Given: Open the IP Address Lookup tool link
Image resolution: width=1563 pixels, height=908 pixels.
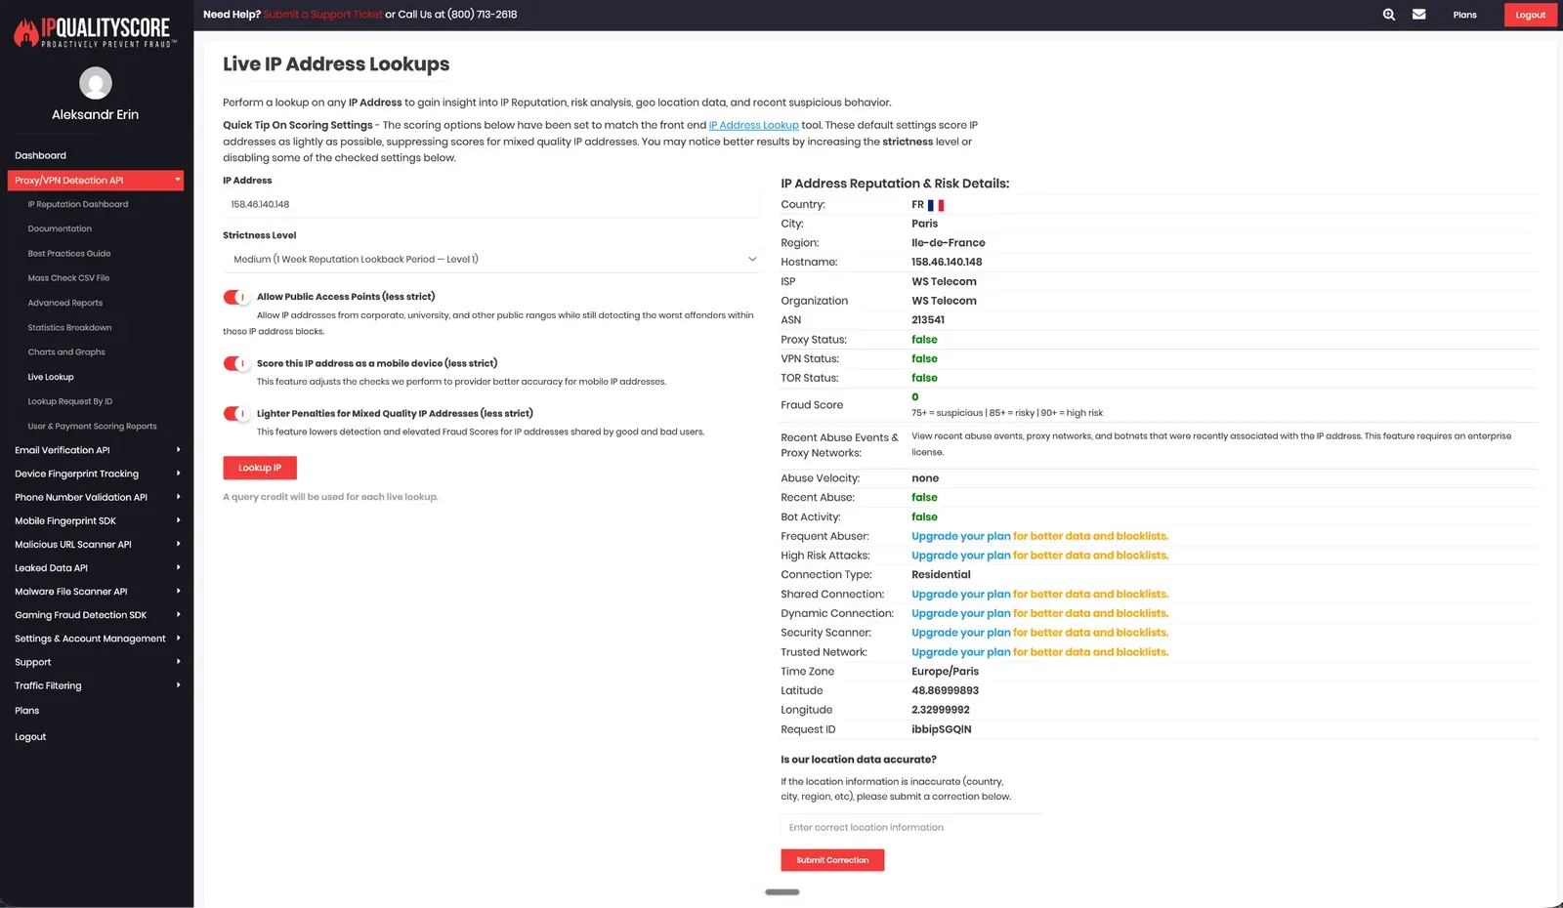Looking at the screenshot, I should pos(753,125).
